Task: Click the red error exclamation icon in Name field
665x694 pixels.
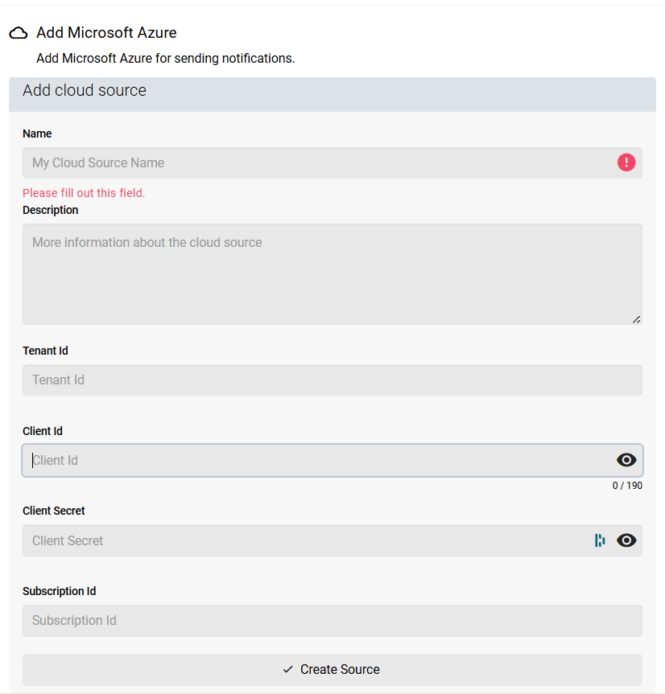Action: 626,162
